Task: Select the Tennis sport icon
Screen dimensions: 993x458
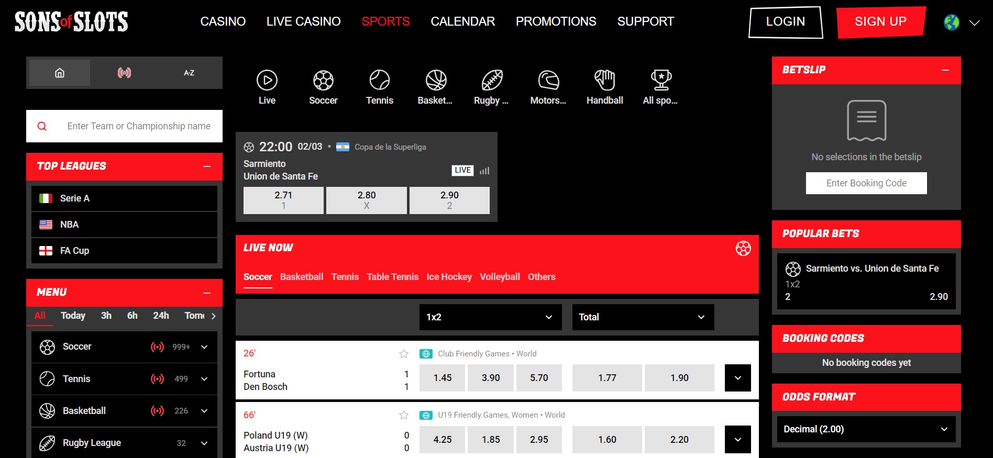Action: pyautogui.click(x=380, y=81)
